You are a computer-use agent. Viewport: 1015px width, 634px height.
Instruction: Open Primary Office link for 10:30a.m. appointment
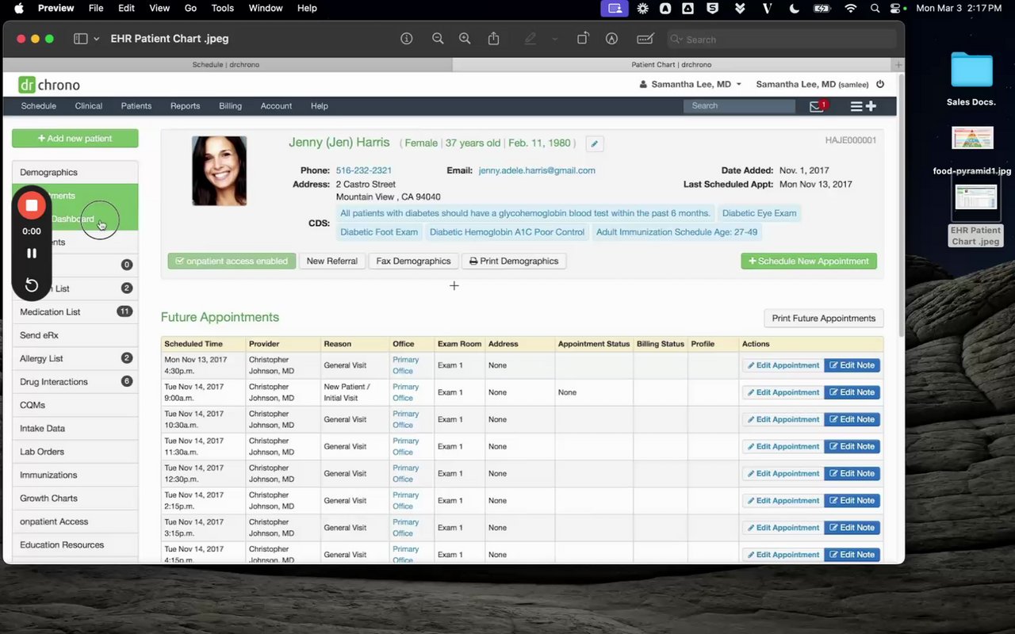(x=405, y=419)
